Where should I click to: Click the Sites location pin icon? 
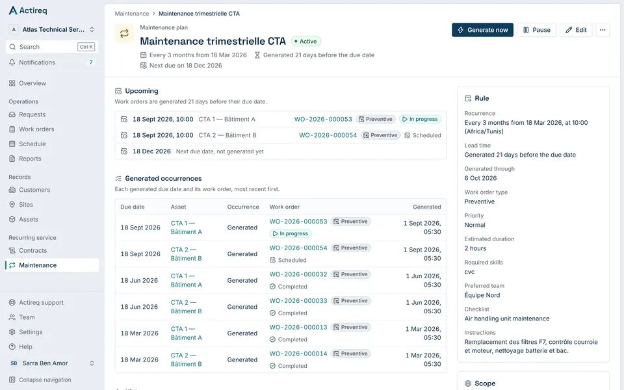[12, 205]
